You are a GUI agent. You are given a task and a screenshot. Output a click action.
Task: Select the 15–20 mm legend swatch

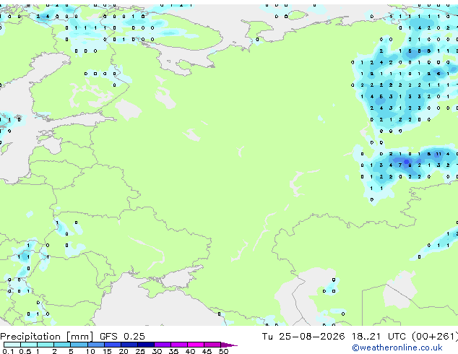[x=112, y=345]
